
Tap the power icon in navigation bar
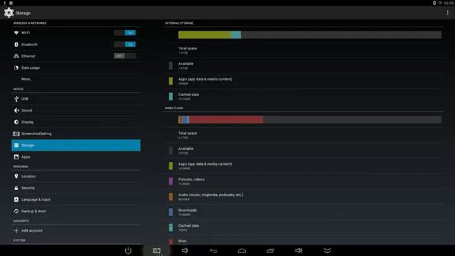[128, 250]
